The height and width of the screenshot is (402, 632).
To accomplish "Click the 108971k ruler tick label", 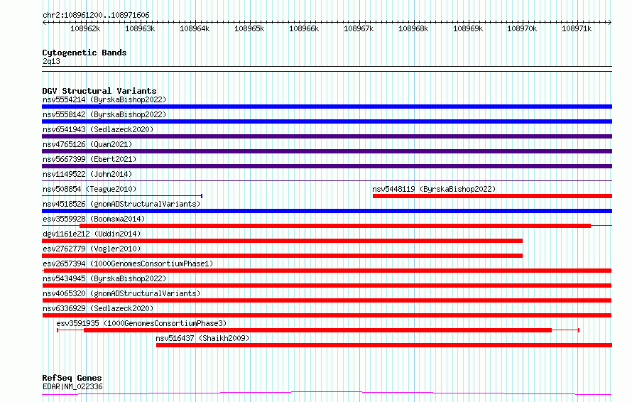I will click(577, 28).
